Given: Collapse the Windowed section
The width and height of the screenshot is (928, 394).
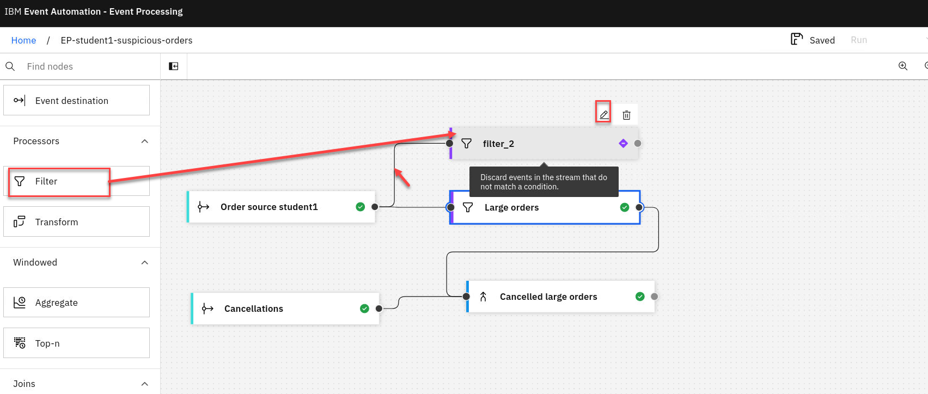Looking at the screenshot, I should click(144, 263).
